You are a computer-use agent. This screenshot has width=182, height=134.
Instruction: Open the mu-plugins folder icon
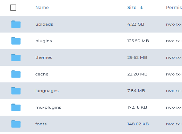(16, 107)
